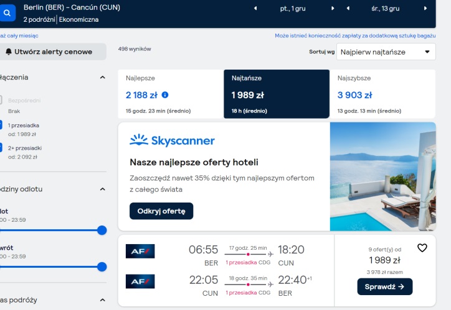Select the Najtańsze tab
The image size is (451, 310).
click(277, 94)
